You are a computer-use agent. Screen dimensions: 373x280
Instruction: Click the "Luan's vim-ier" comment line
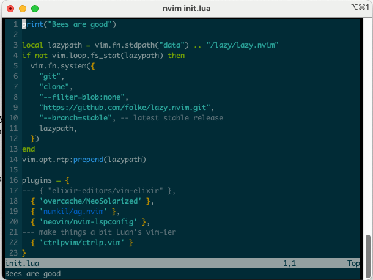[x=99, y=232]
